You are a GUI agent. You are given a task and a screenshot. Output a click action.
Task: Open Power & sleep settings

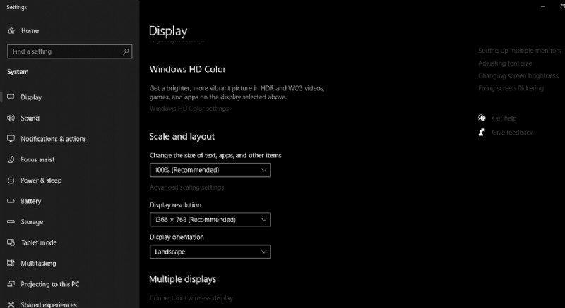[41, 180]
